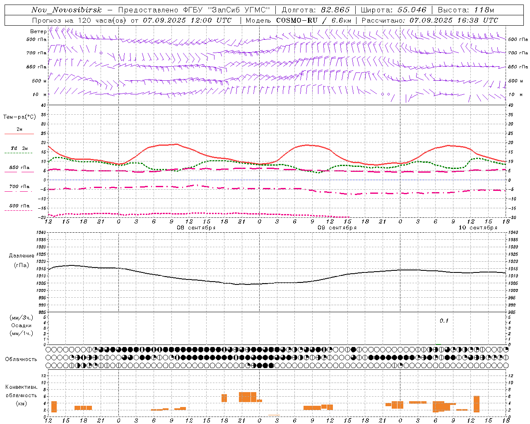Click the Долгота: 82.865 header field

[316, 10]
